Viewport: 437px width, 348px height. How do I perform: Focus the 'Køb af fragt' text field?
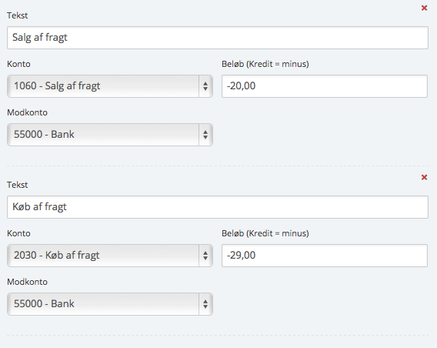pyautogui.click(x=218, y=207)
